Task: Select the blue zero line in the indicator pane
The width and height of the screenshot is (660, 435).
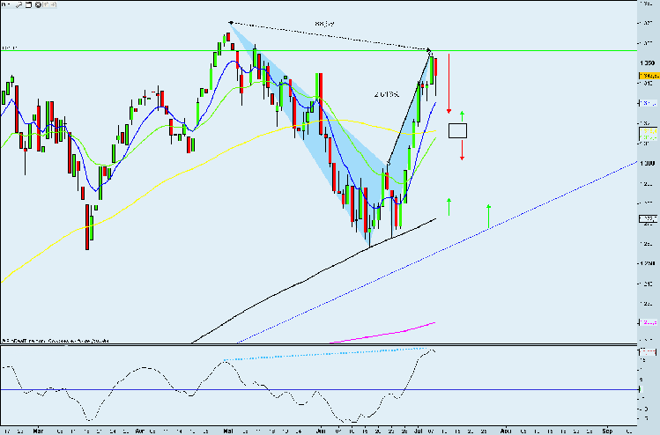Action: click(x=318, y=389)
